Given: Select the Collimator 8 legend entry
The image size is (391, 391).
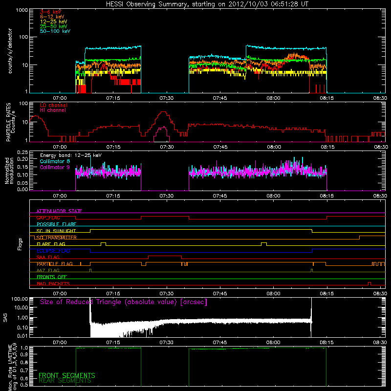Looking at the screenshot, I should coord(55,161).
